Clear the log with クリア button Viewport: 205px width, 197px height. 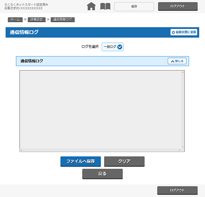(x=124, y=161)
